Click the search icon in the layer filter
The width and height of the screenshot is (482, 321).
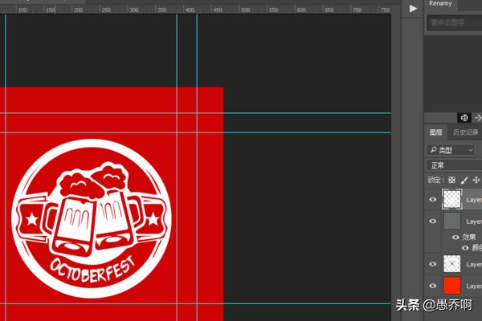point(434,150)
